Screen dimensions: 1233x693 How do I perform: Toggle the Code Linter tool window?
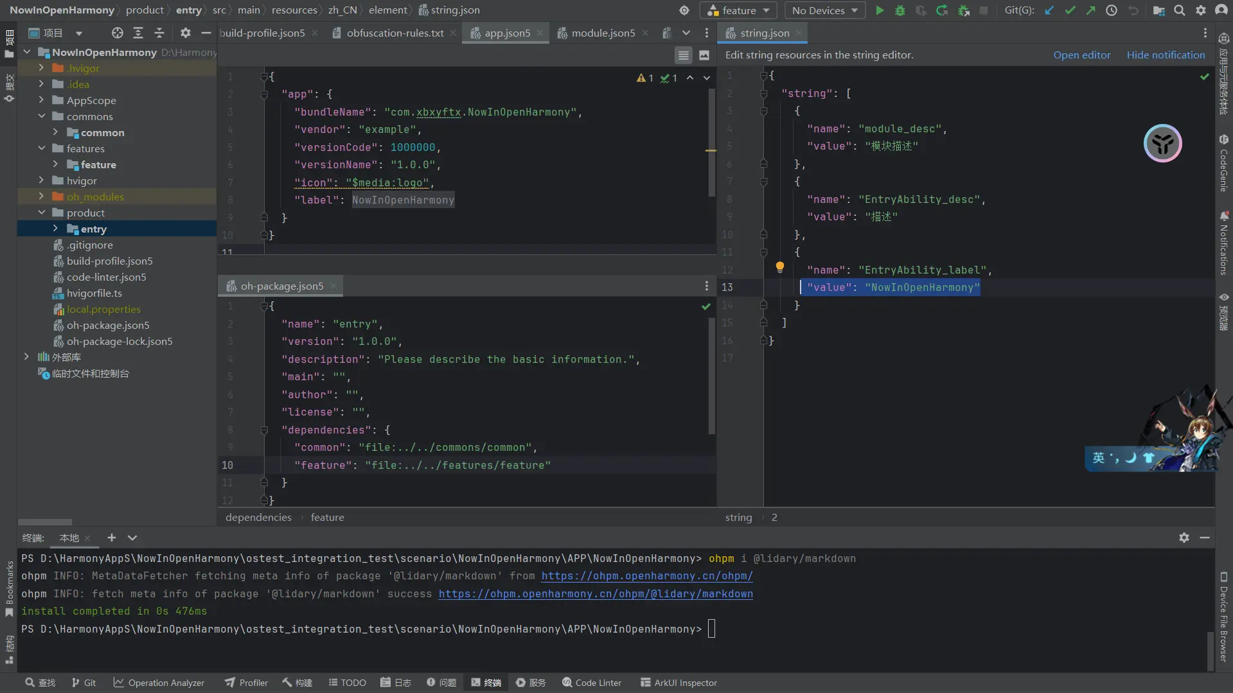[x=592, y=683]
